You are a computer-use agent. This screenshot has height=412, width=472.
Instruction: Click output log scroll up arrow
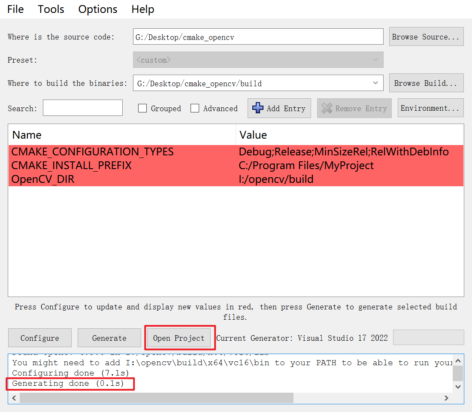pyautogui.click(x=458, y=360)
